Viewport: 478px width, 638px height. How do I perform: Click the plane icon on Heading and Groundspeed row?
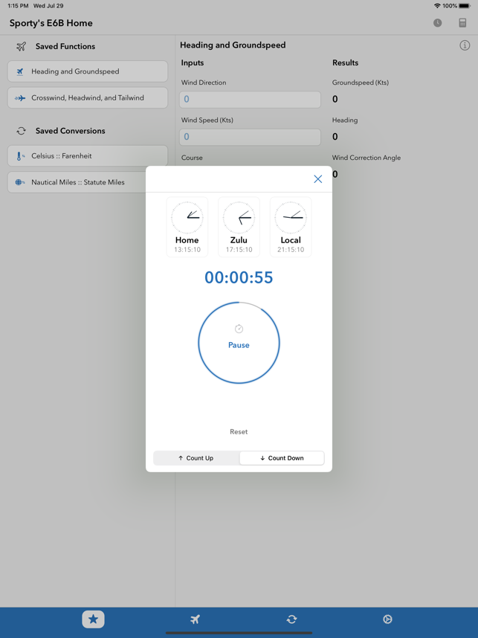(19, 71)
